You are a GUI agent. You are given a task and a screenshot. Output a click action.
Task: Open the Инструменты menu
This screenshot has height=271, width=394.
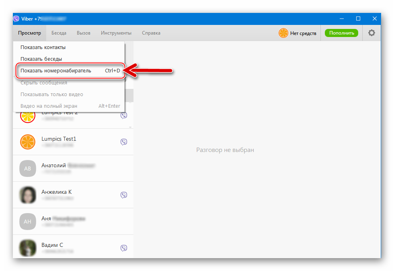coord(116,33)
